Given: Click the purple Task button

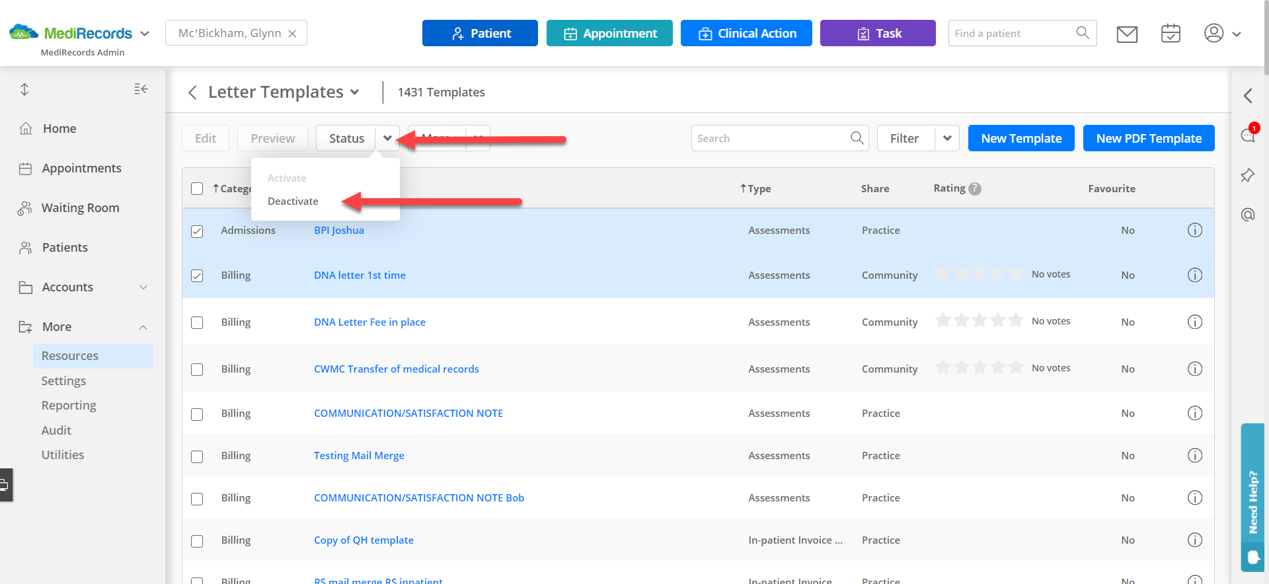Looking at the screenshot, I should click(878, 33).
